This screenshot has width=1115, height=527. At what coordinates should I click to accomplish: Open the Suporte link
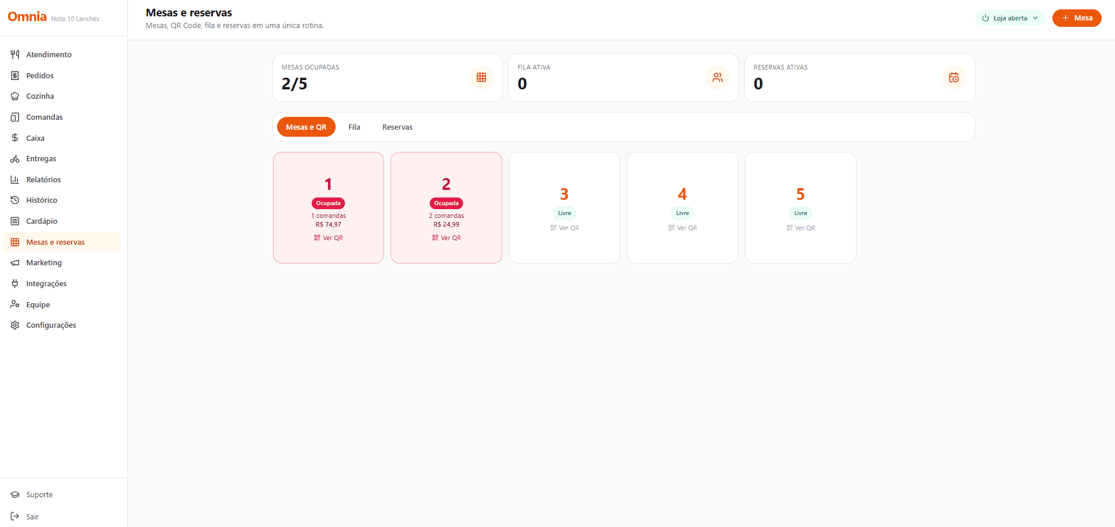point(62,495)
